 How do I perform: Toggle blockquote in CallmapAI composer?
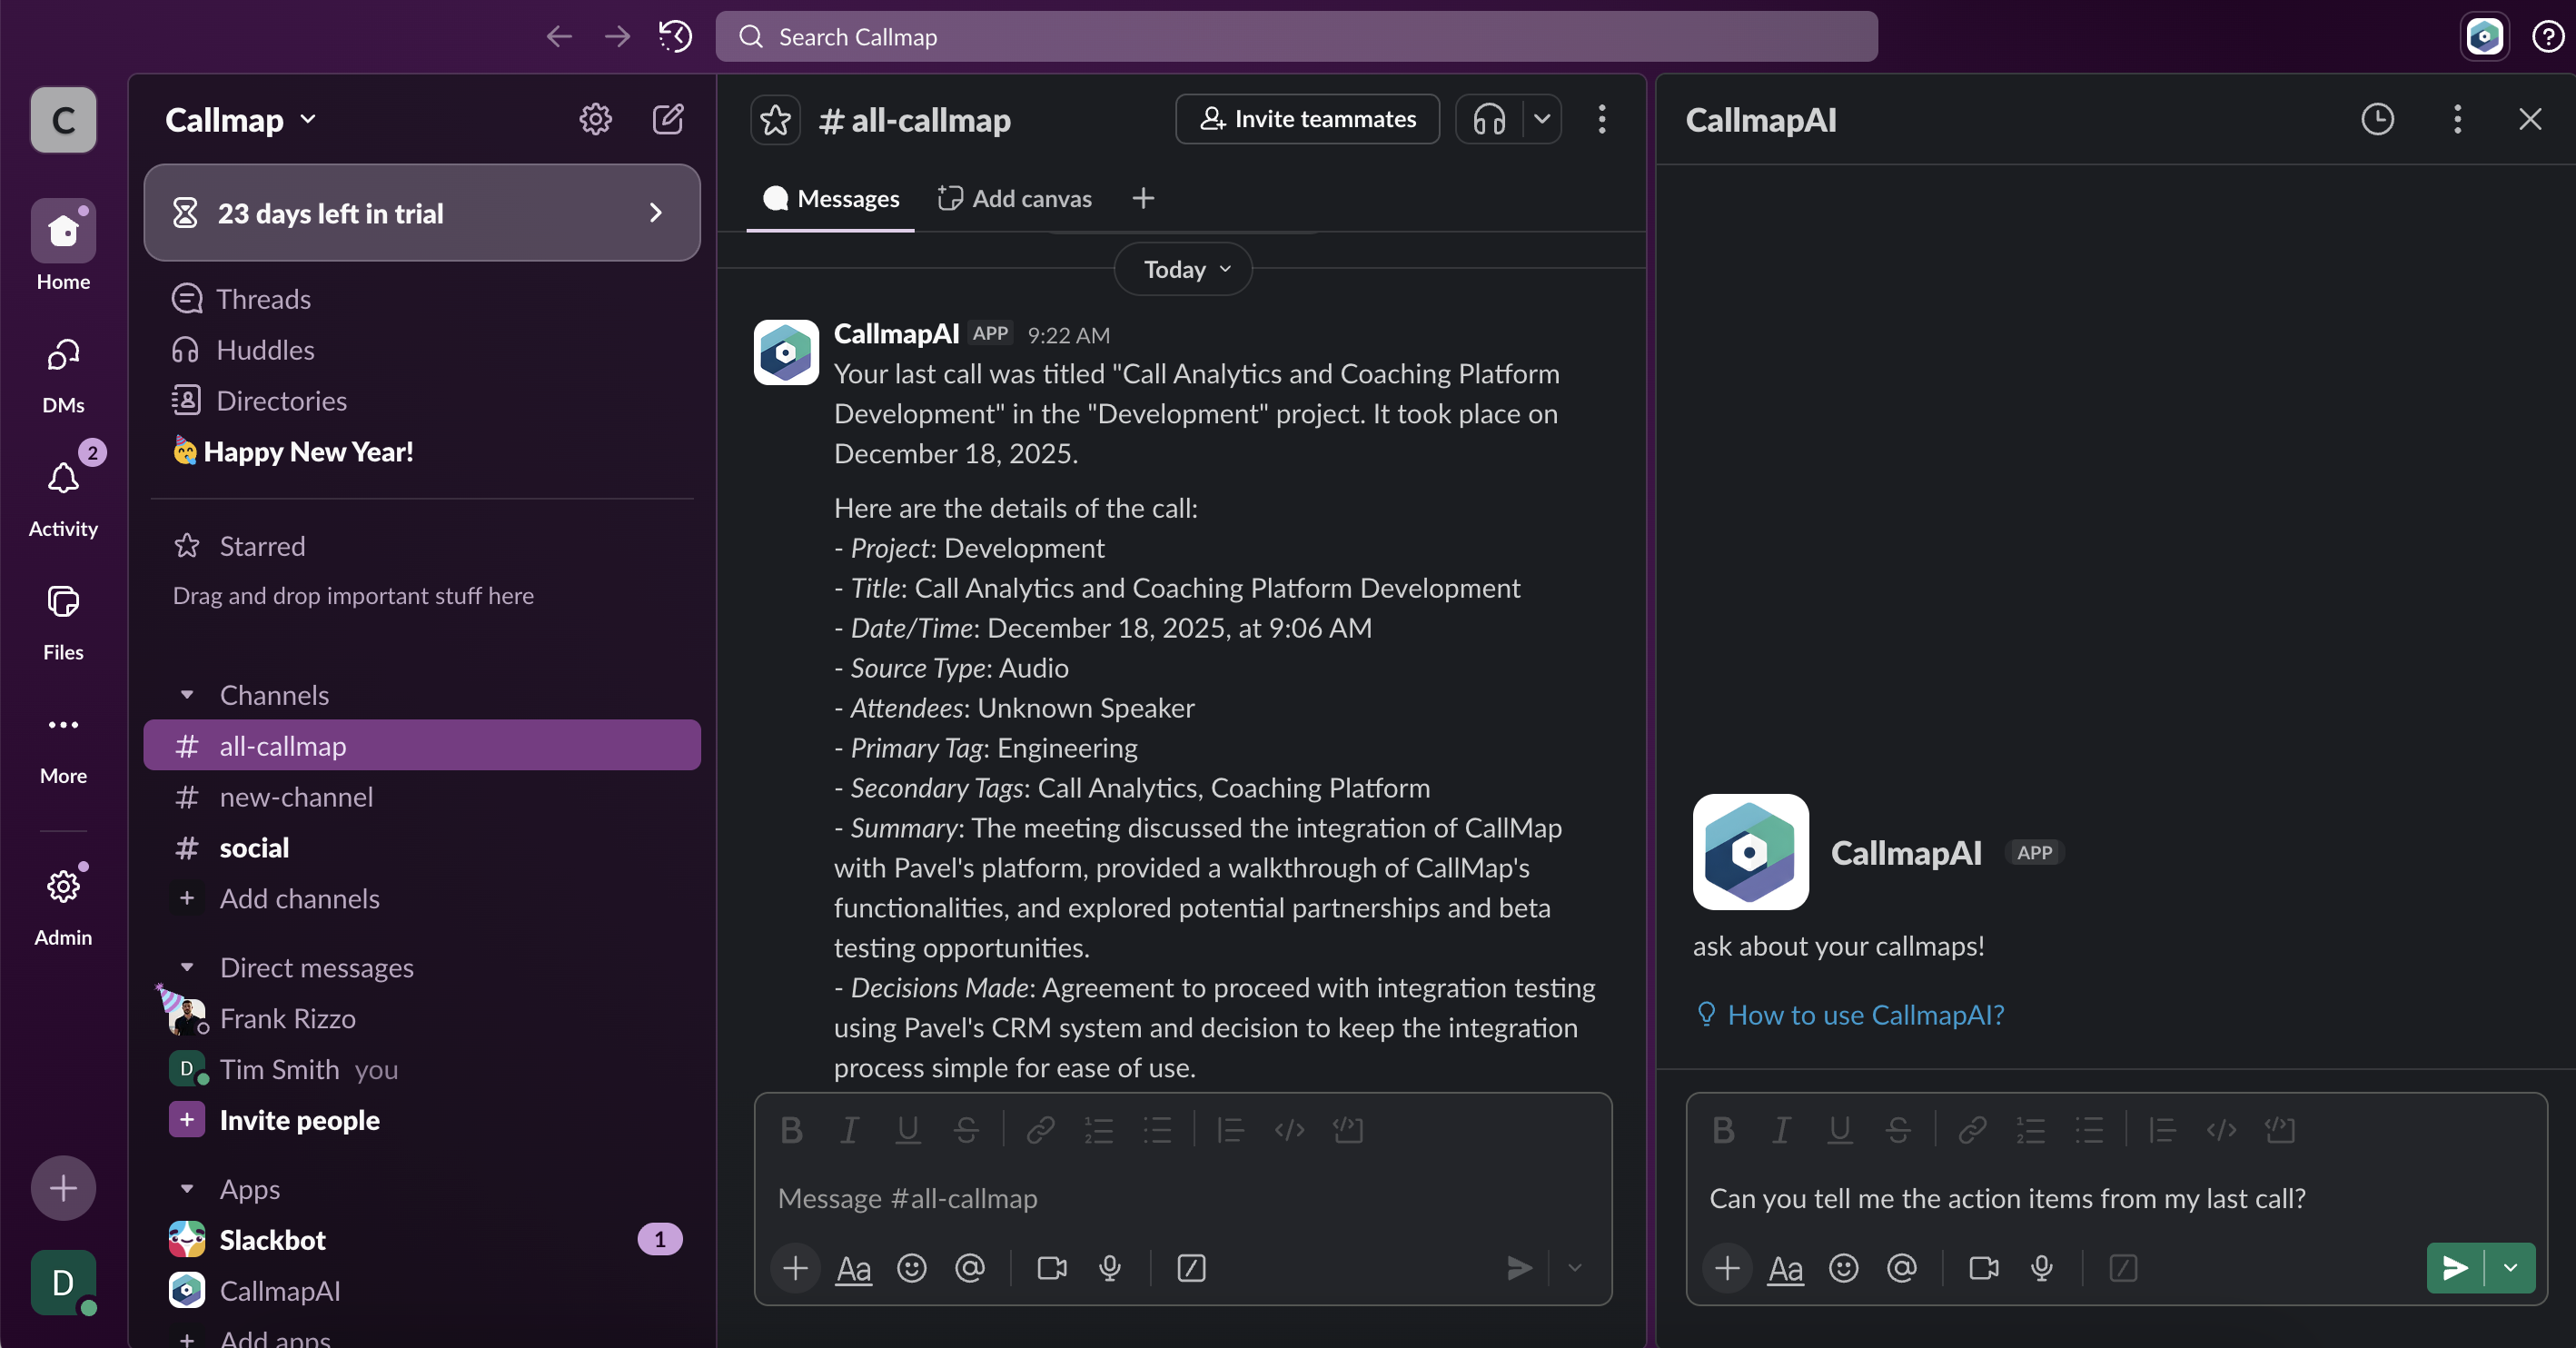tap(2162, 1130)
